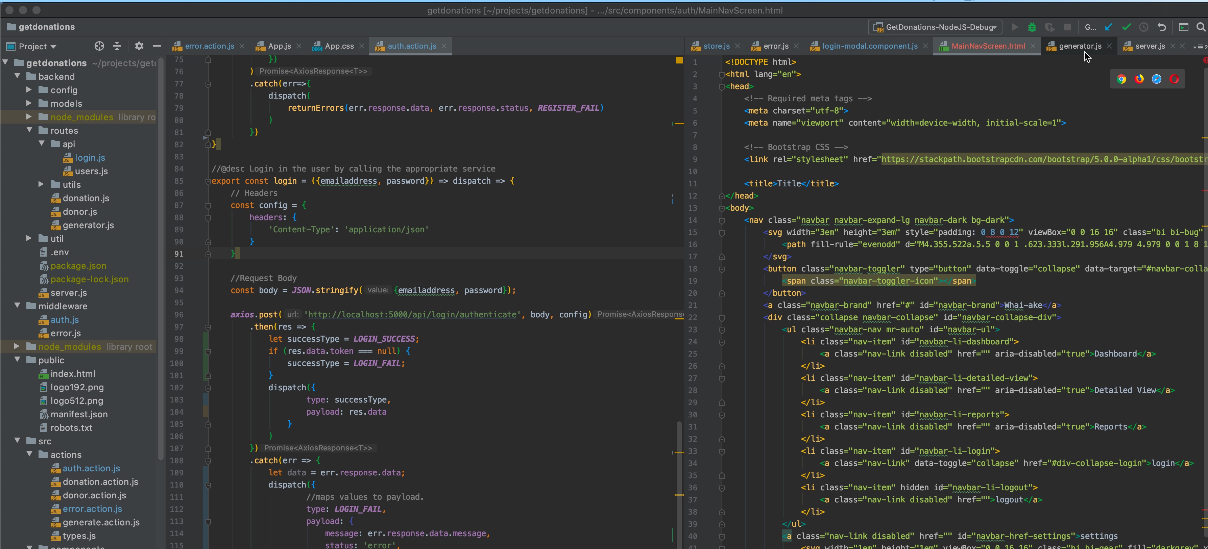
Task: Expand the utils folder
Action: point(41,185)
